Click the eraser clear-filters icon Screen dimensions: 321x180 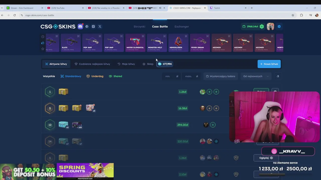point(278,76)
